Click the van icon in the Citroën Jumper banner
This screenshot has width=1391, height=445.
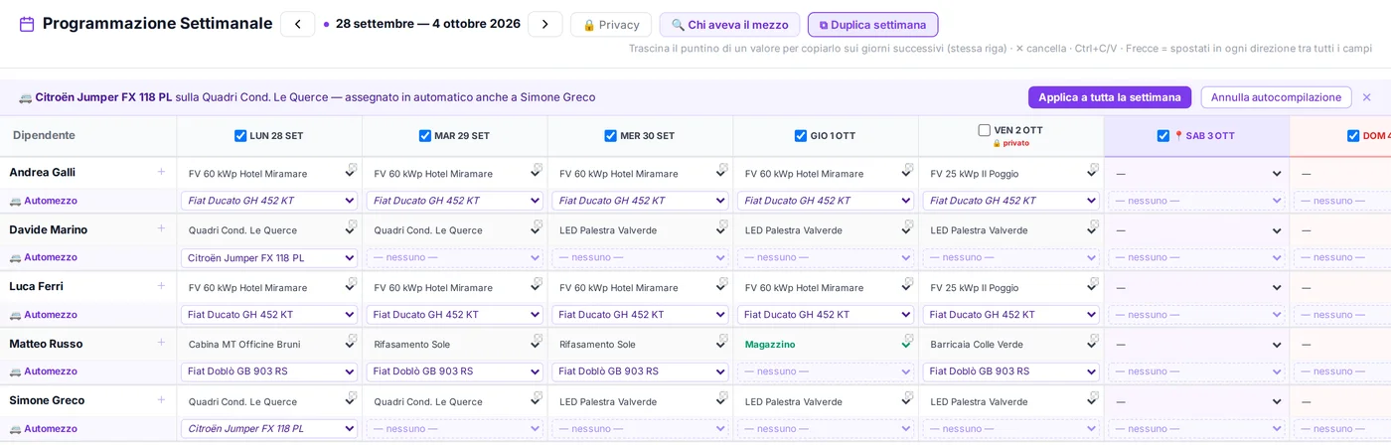click(x=25, y=97)
